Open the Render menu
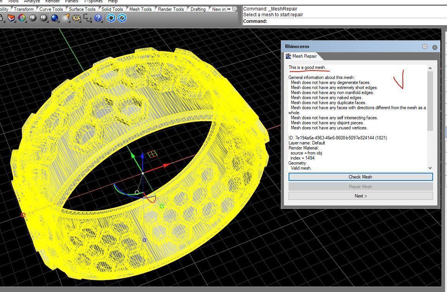This screenshot has height=292, width=447. point(52,2)
